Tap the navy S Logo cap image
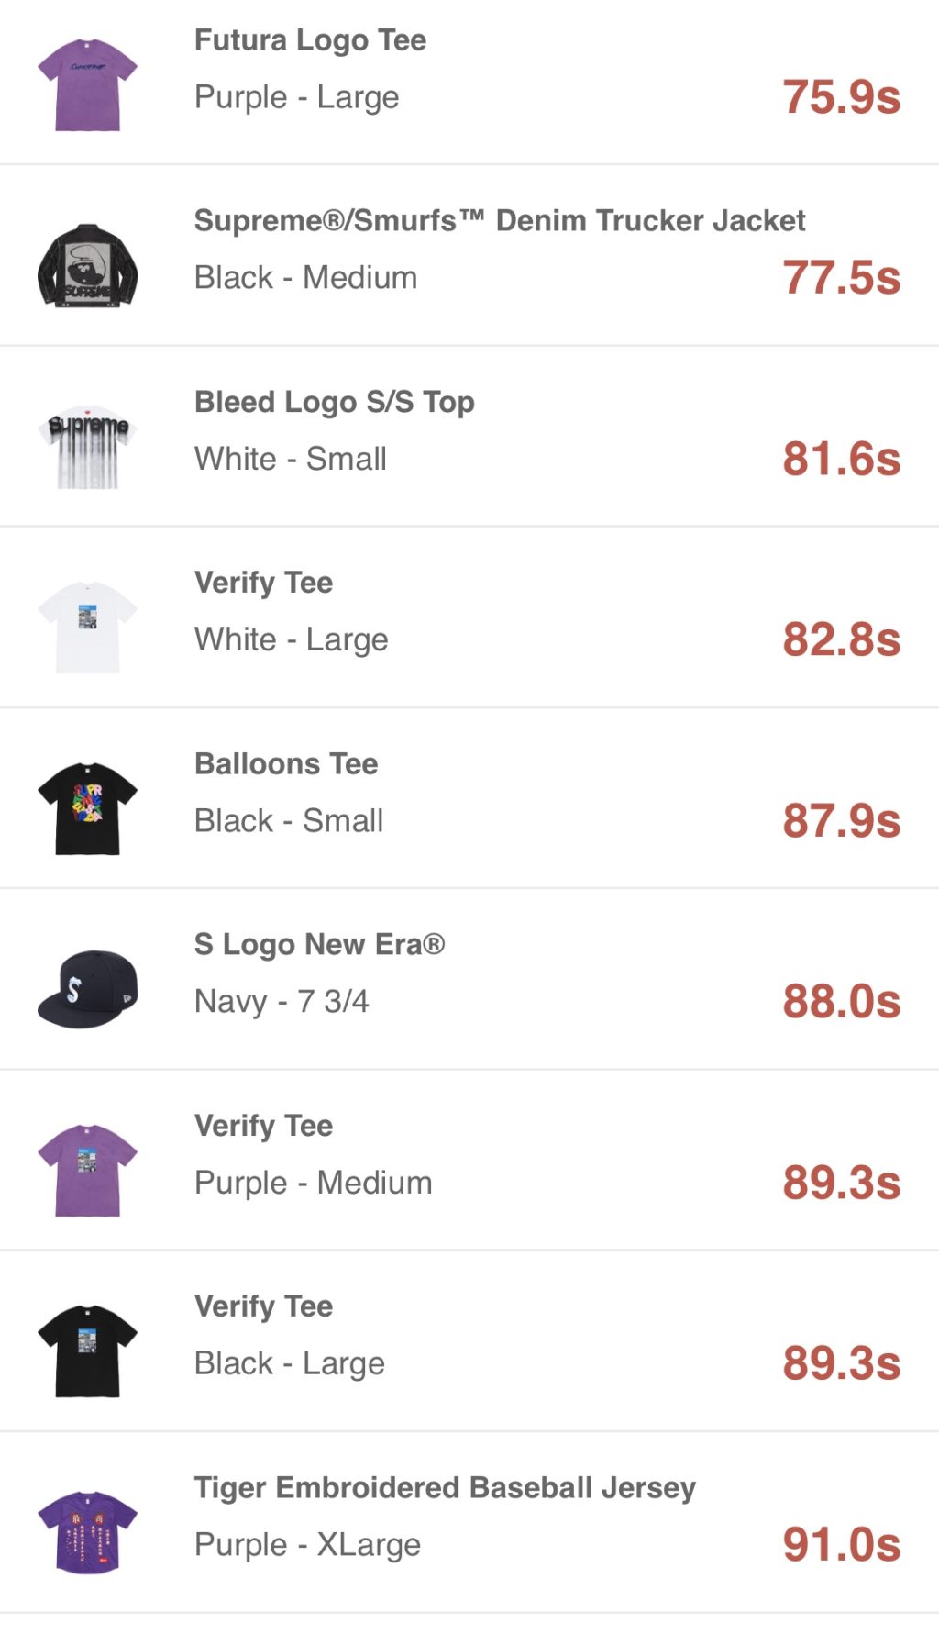This screenshot has width=939, height=1634. pyautogui.click(x=87, y=989)
